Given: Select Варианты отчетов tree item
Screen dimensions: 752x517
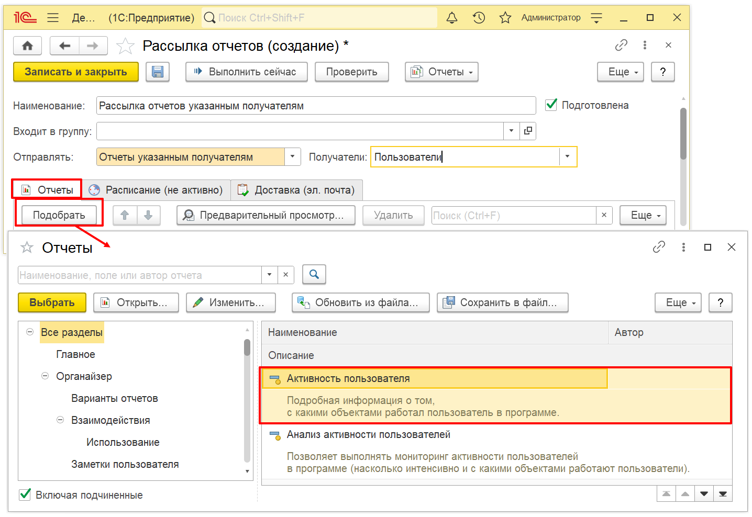Looking at the screenshot, I should pos(115,398).
